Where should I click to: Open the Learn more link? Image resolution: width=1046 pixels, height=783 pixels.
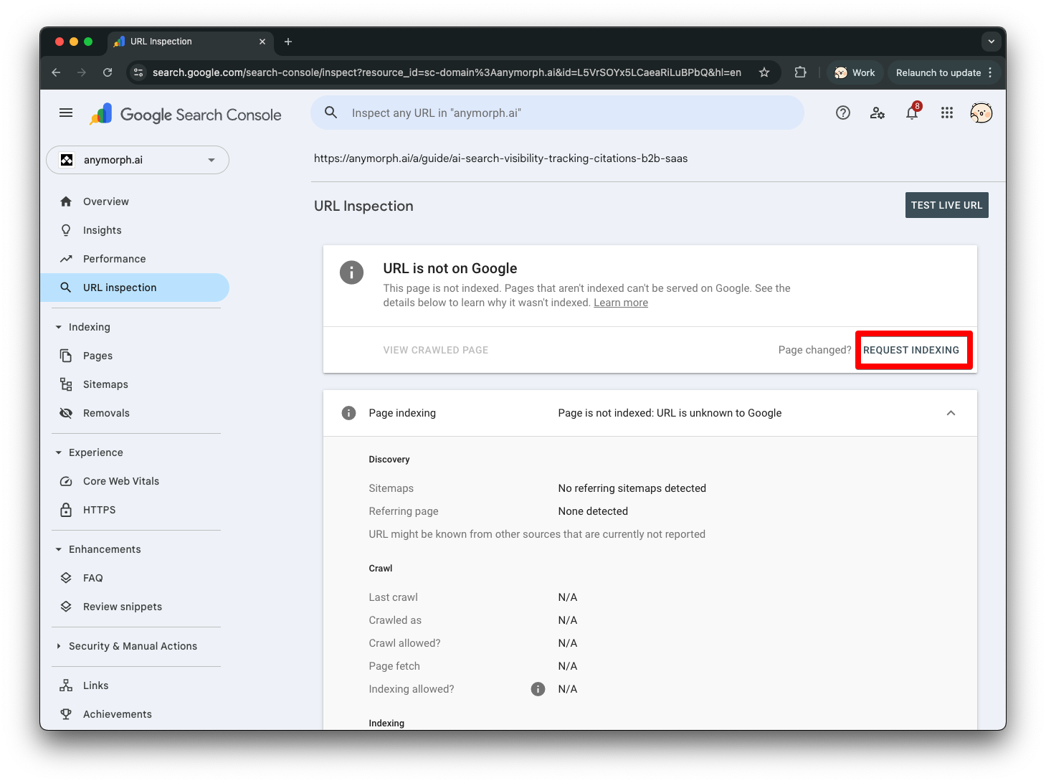[620, 302]
